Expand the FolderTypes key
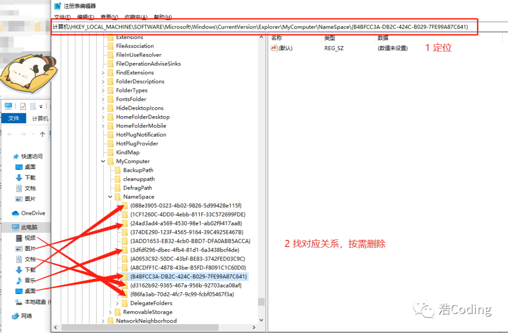 (103, 90)
